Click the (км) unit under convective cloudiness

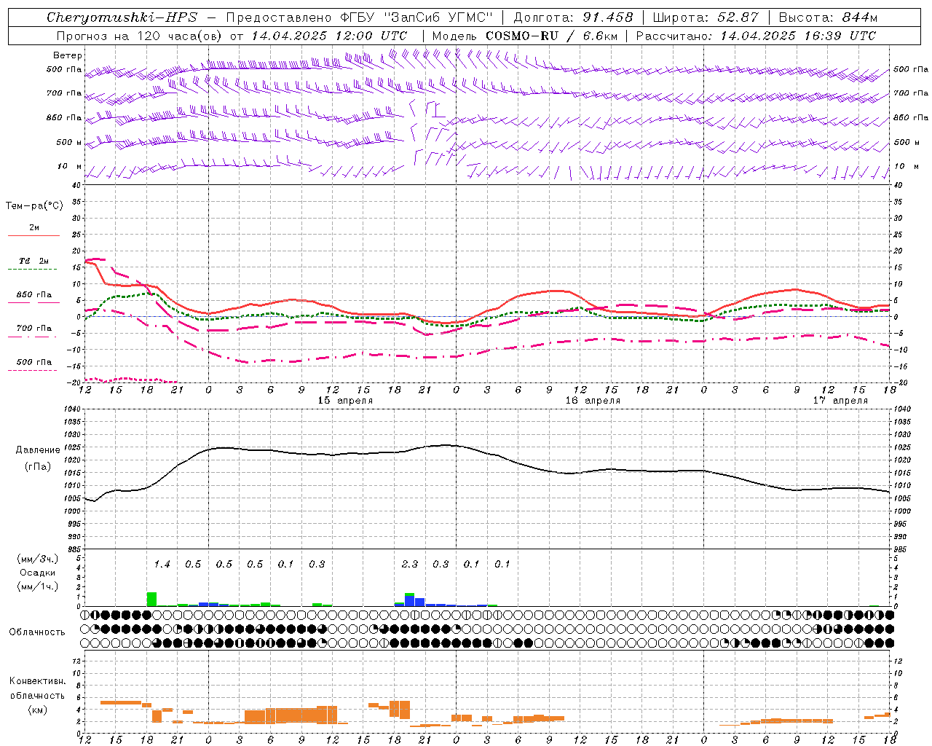pos(37,710)
